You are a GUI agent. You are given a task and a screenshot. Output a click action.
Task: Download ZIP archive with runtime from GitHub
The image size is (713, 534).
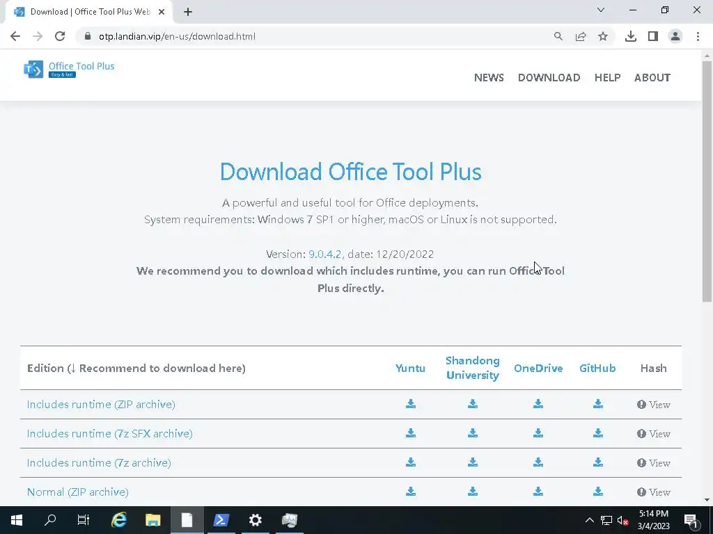pyautogui.click(x=598, y=404)
